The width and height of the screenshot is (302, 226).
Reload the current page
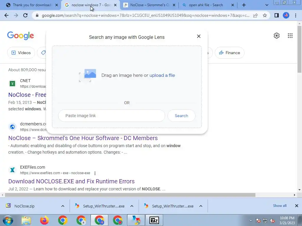(25, 15)
